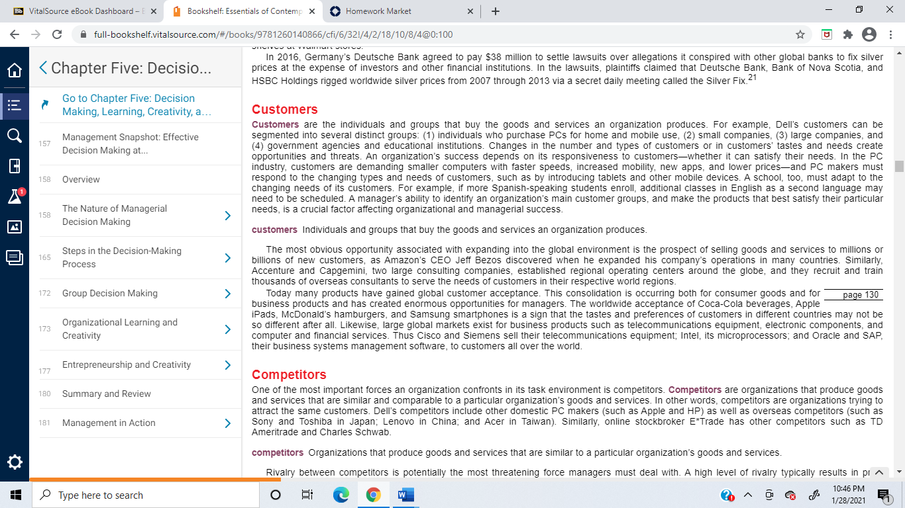Expand Entrepreneurship and Creativity section
Viewport: 905px width, 508px height.
227,365
